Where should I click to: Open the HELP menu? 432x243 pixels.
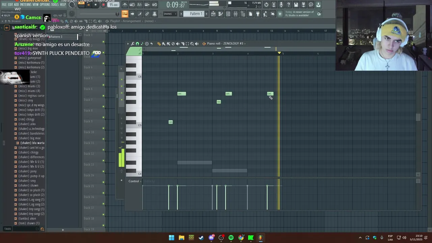click(63, 5)
